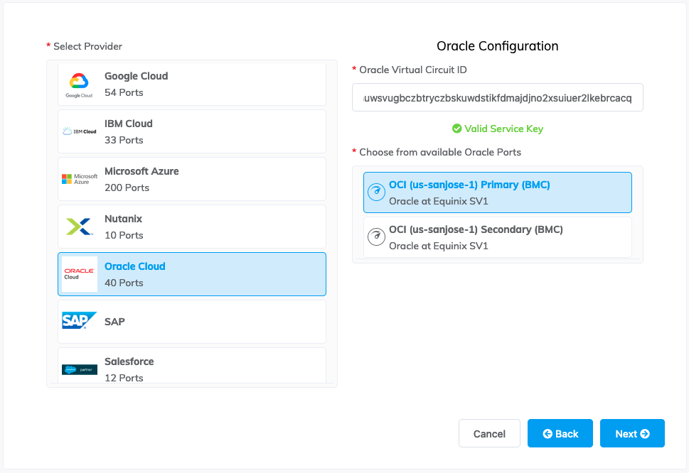This screenshot has width=689, height=473.
Task: Click the Oracle Virtual Circuit ID field
Action: coord(497,97)
